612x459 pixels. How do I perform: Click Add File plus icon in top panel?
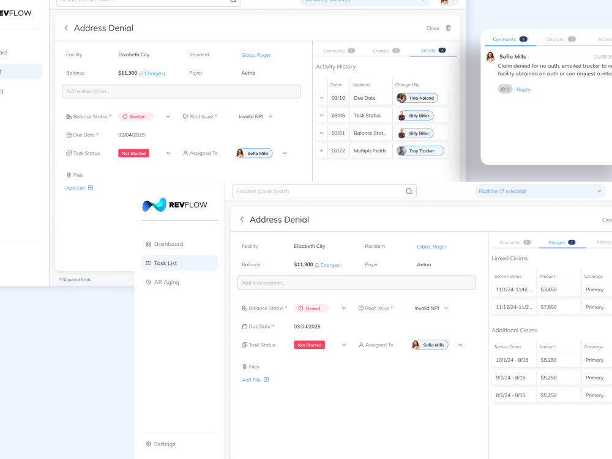pyautogui.click(x=91, y=188)
